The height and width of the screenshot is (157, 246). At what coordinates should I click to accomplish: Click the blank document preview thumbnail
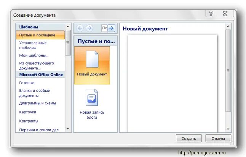172,83
